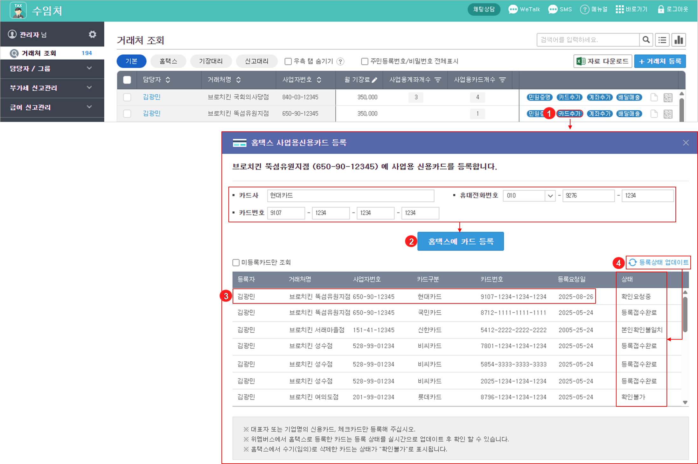Open the SMS message icon
The image size is (698, 464).
pyautogui.click(x=553, y=9)
